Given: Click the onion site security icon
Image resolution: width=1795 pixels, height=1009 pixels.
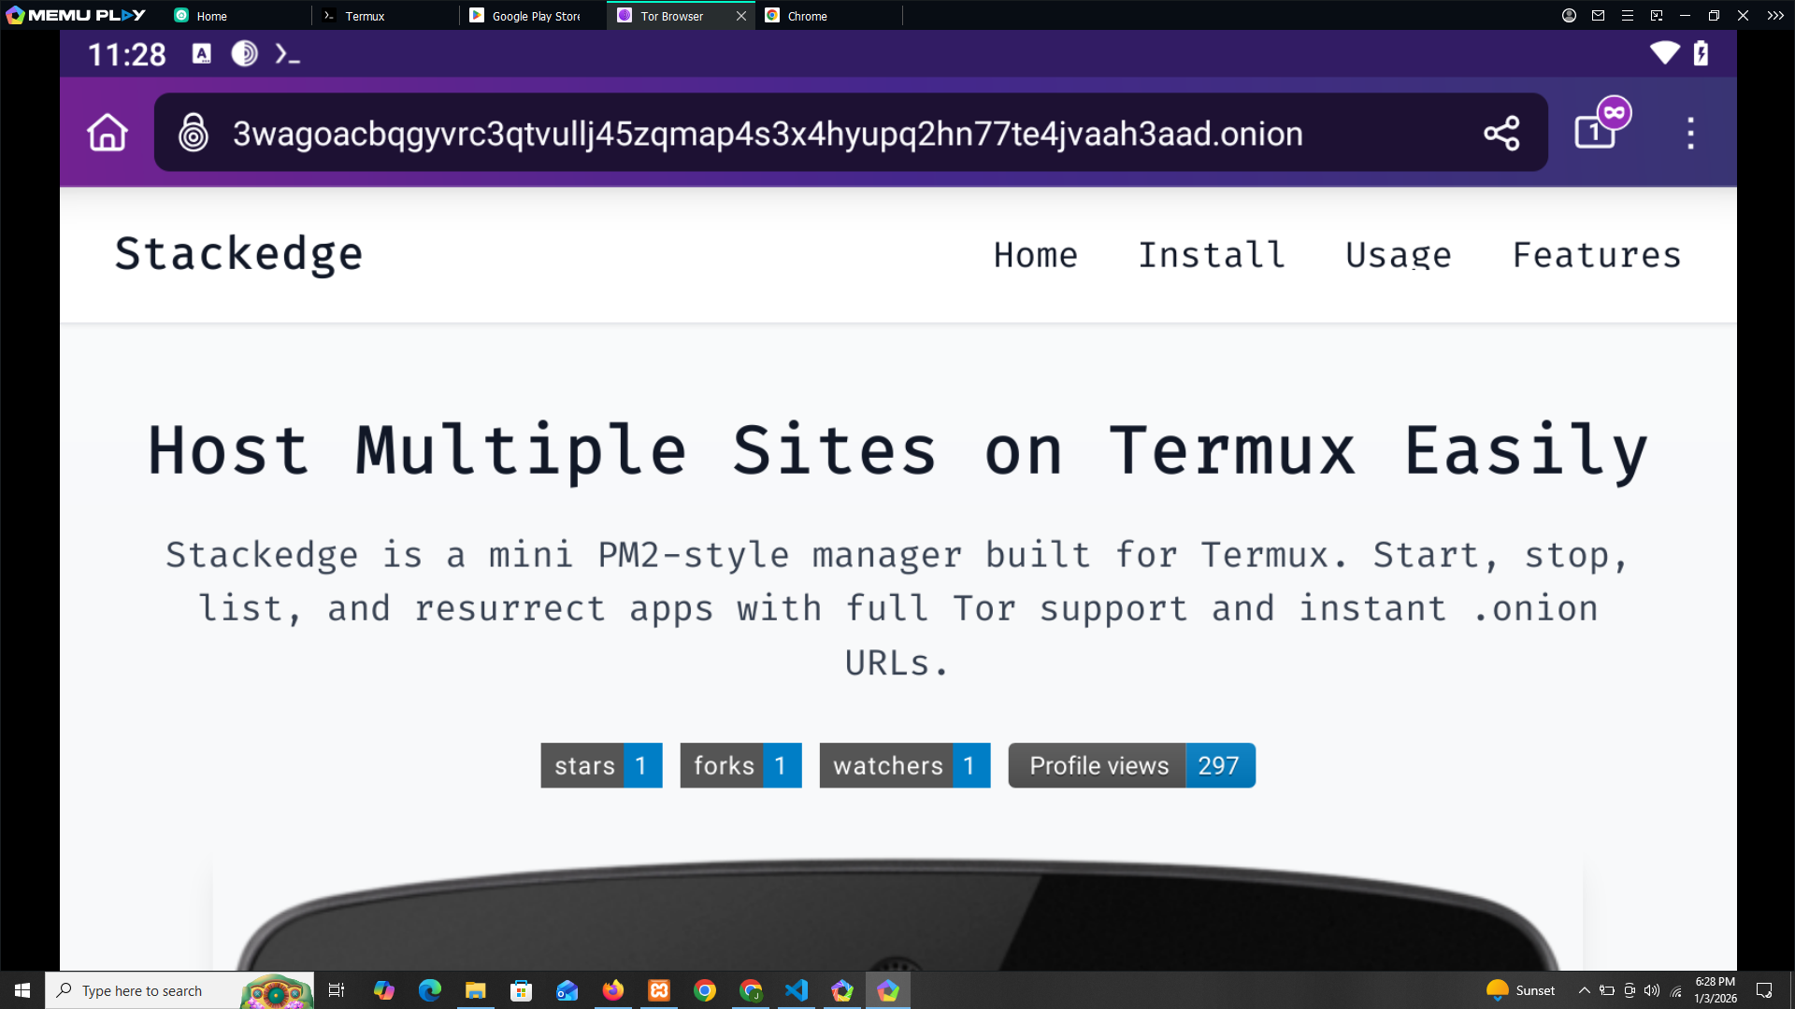Looking at the screenshot, I should tap(194, 133).
